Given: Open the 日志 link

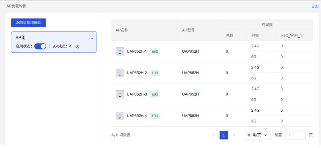Looking at the screenshot, I should (x=315, y=6).
